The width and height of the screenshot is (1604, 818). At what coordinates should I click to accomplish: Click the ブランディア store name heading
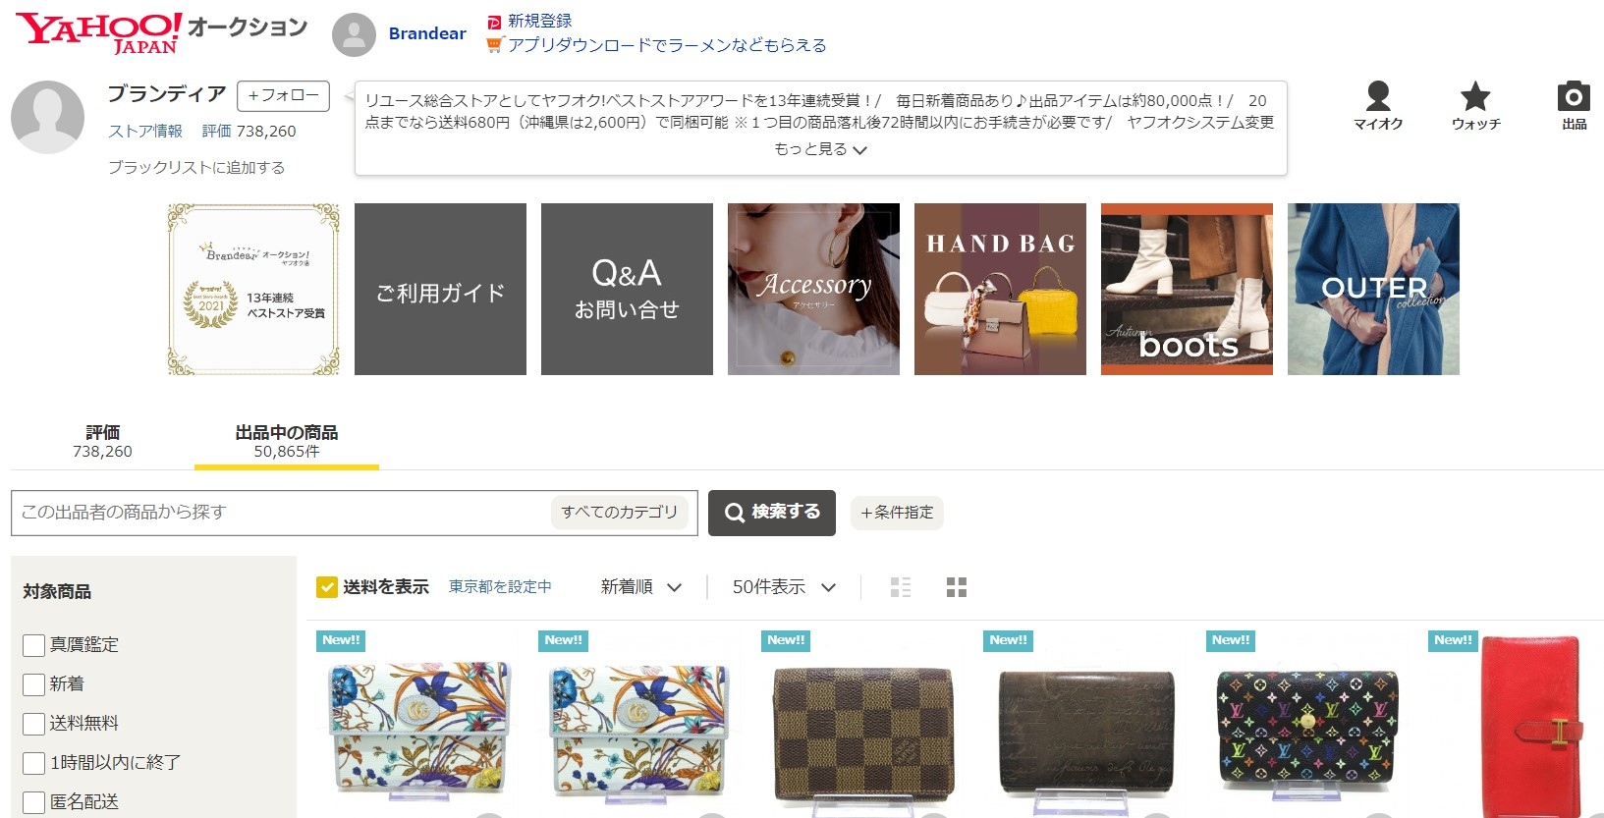[x=167, y=93]
